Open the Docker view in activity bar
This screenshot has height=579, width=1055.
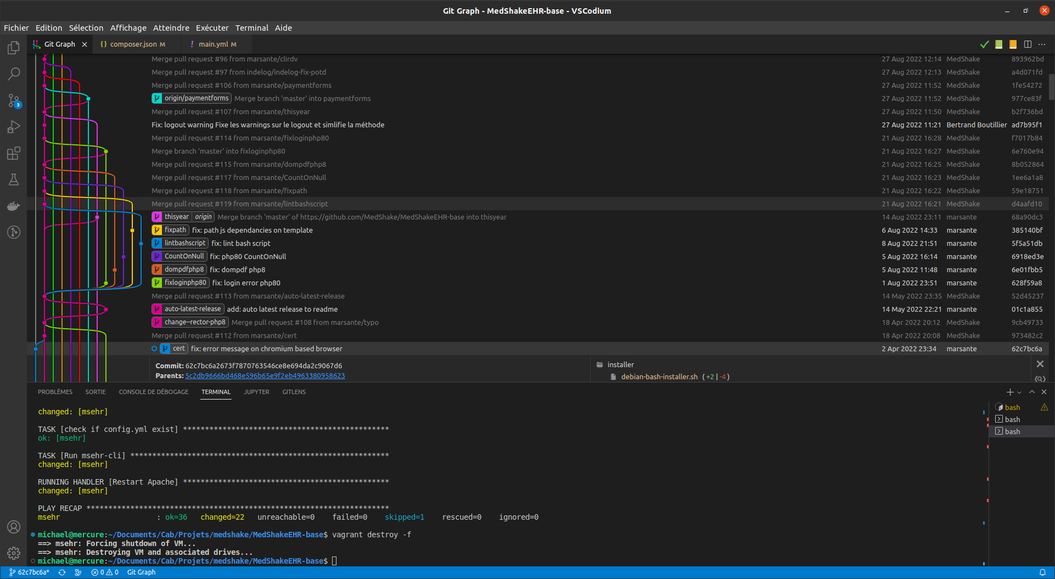(14, 206)
